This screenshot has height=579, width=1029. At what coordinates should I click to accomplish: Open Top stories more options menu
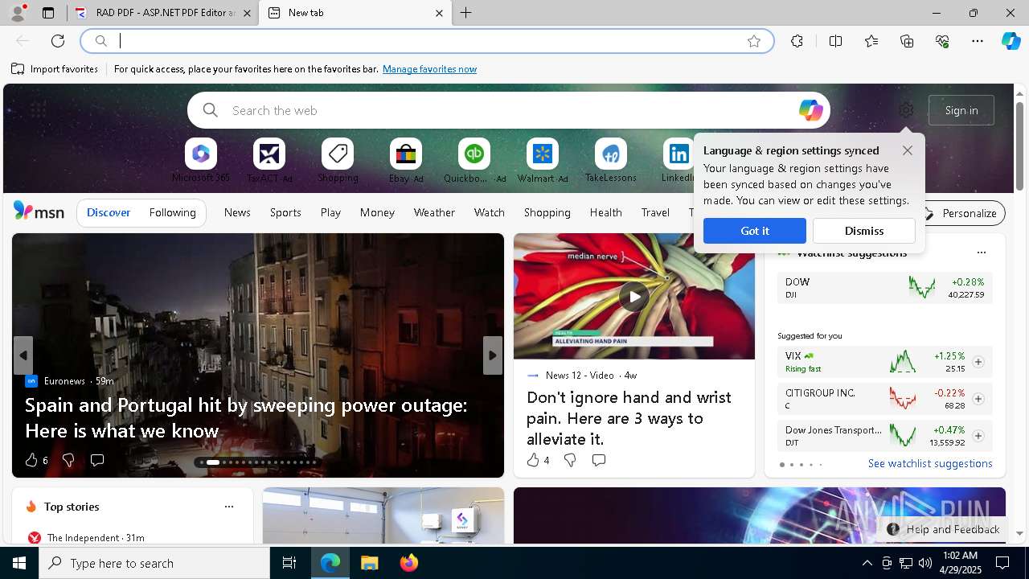click(229, 507)
